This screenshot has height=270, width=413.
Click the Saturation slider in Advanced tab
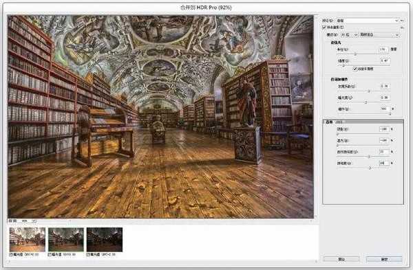click(363, 168)
